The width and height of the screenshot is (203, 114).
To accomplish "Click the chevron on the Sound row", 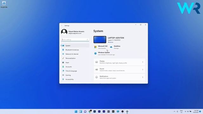I will (x=143, y=70).
